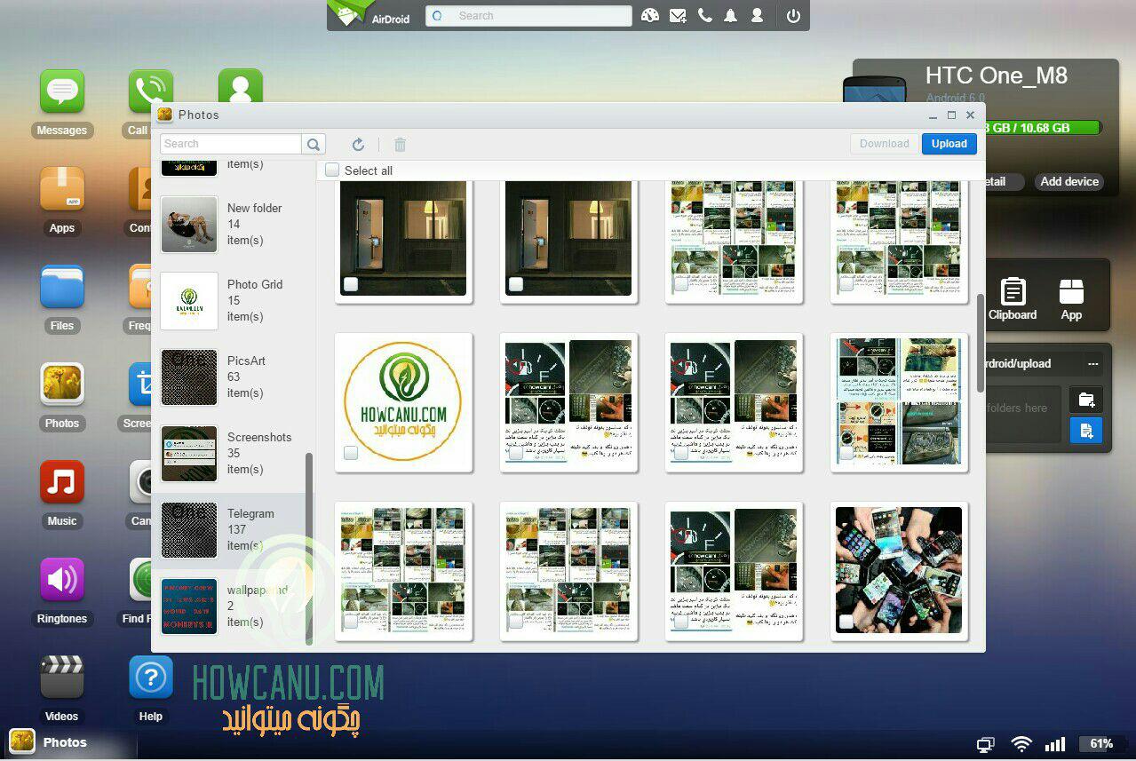Click the album list scrollbar
Screen dimensions: 1136x761
pyautogui.click(x=309, y=548)
